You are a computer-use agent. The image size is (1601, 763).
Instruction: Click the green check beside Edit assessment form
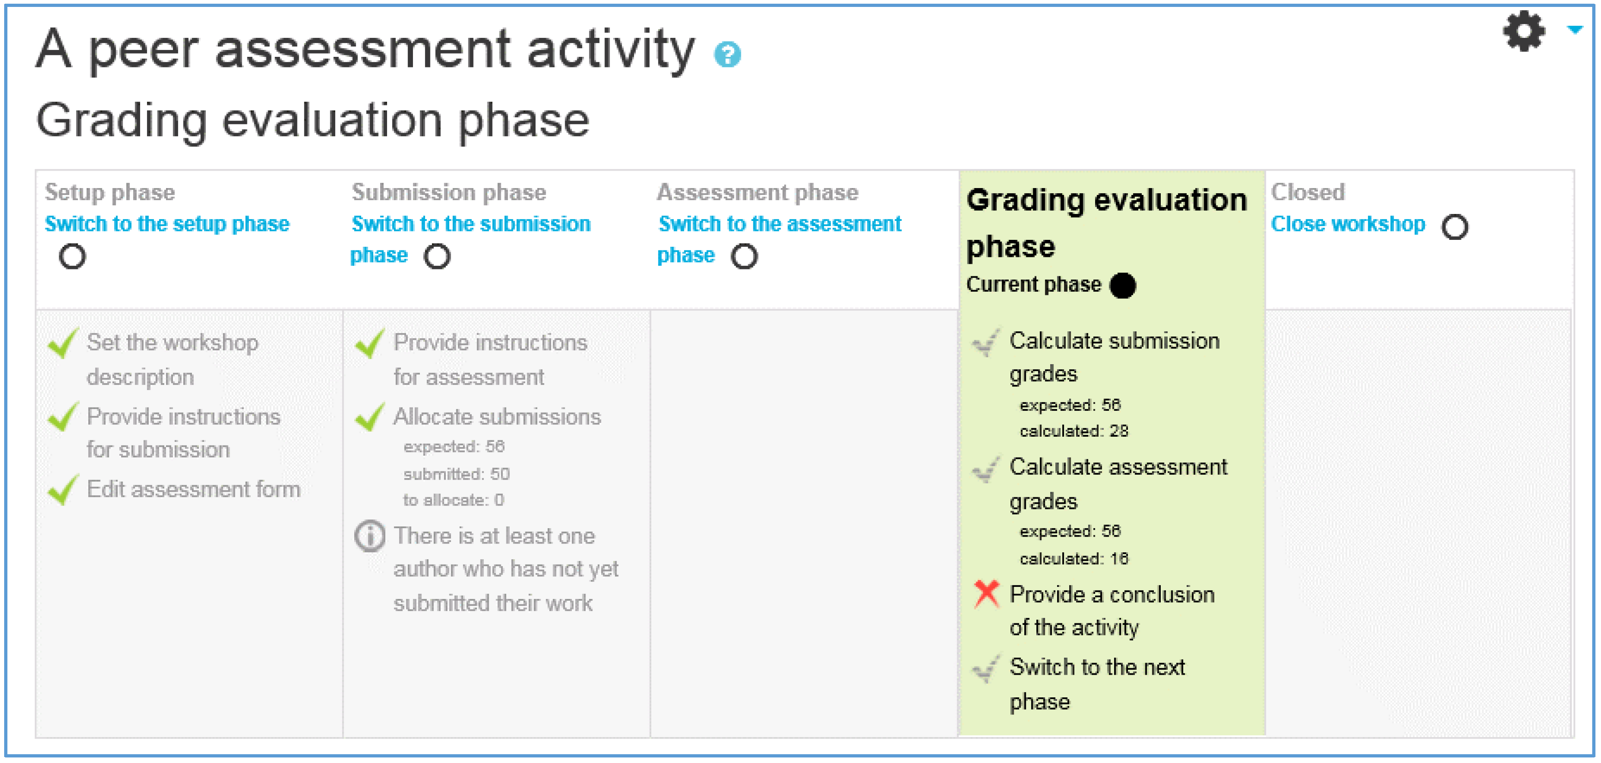click(63, 489)
